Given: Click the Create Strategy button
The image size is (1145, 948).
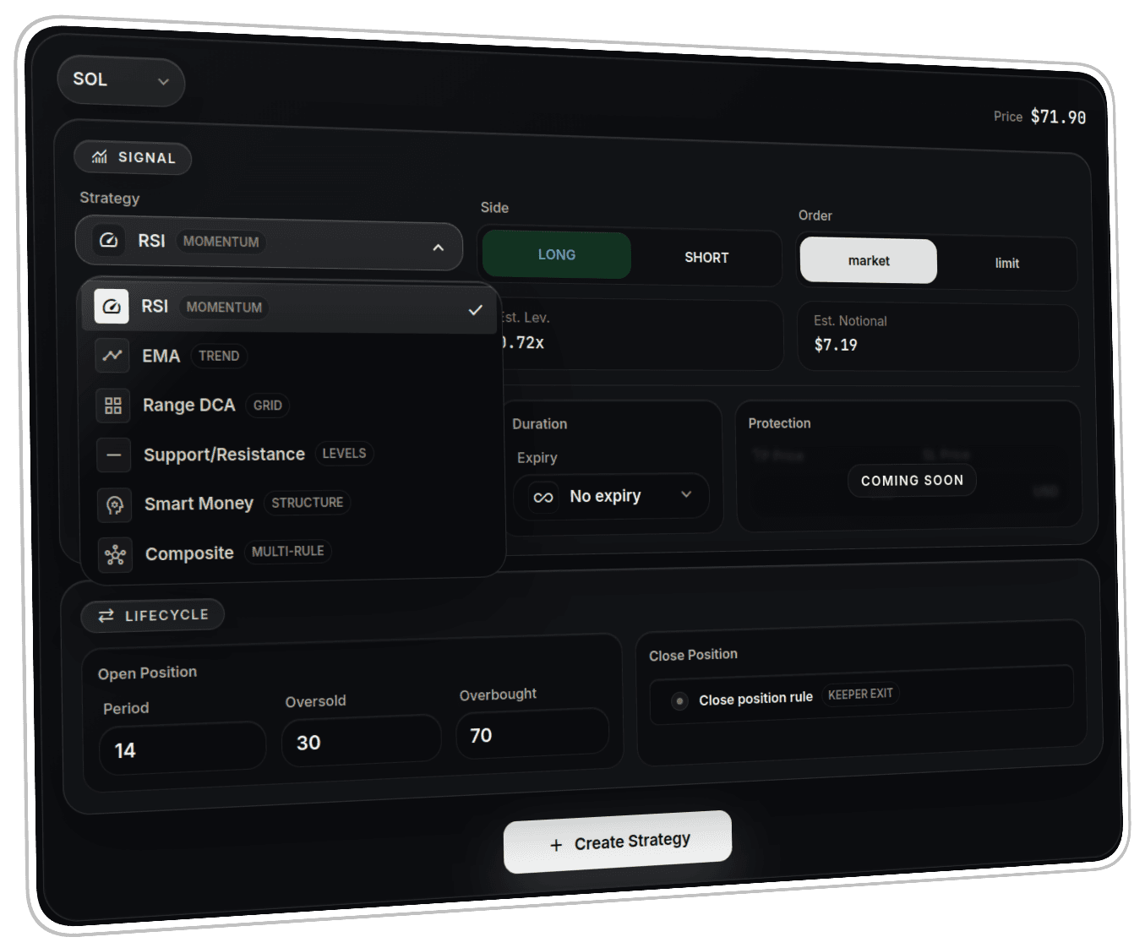Looking at the screenshot, I should (618, 842).
